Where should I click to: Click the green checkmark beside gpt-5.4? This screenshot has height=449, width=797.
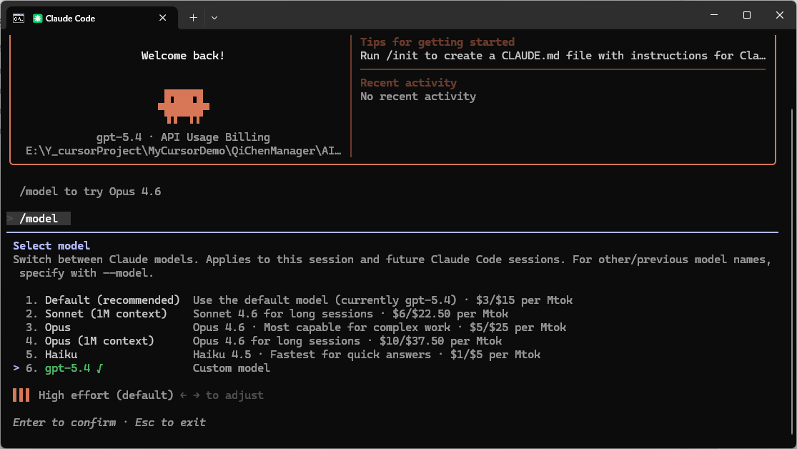[x=99, y=368]
